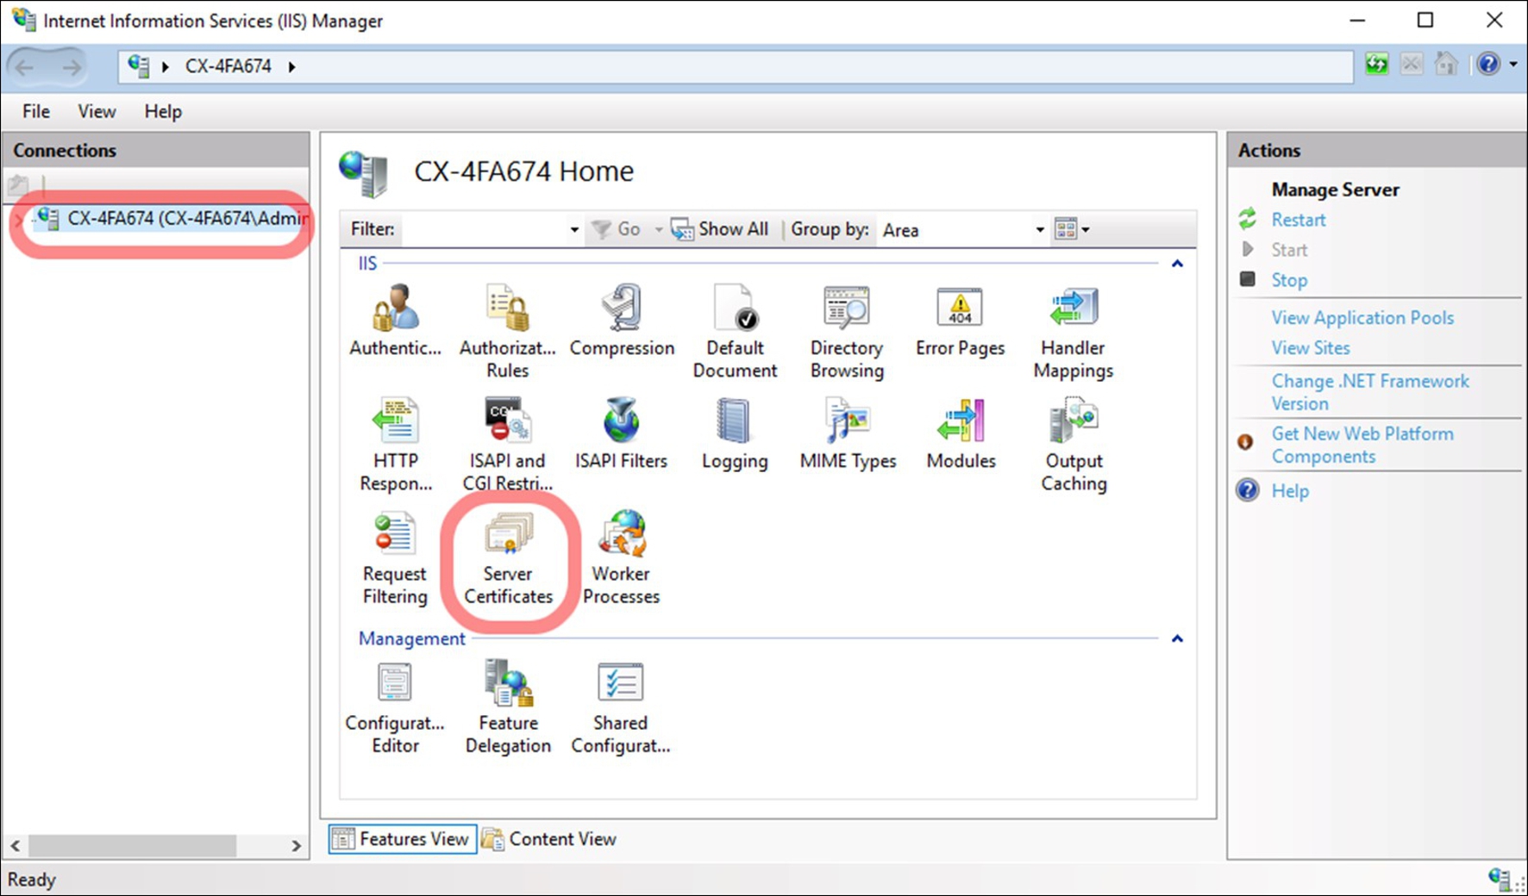Click Show All button in filter bar

[720, 229]
